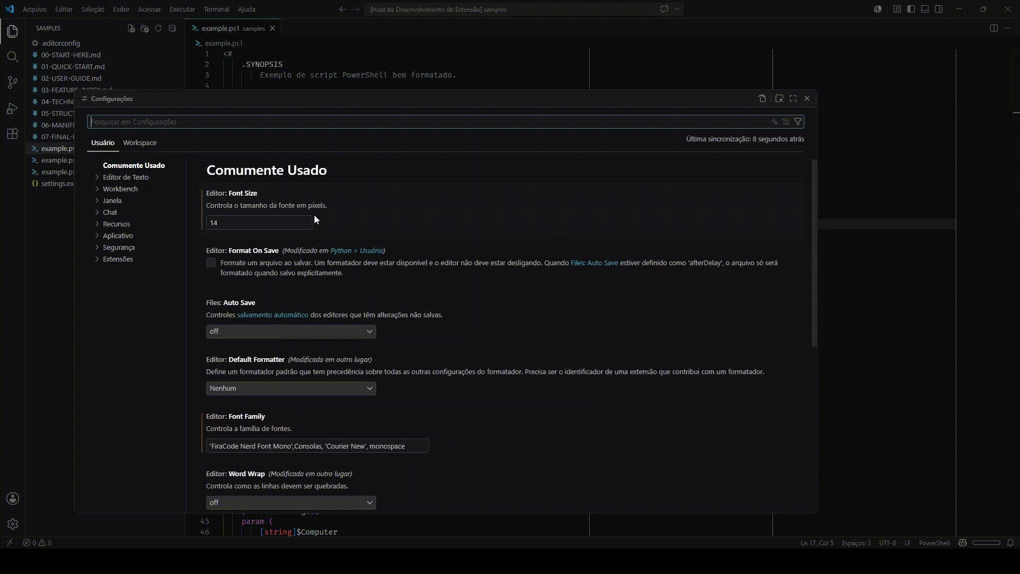Click the Open Settings JSON icon

pyautogui.click(x=762, y=98)
